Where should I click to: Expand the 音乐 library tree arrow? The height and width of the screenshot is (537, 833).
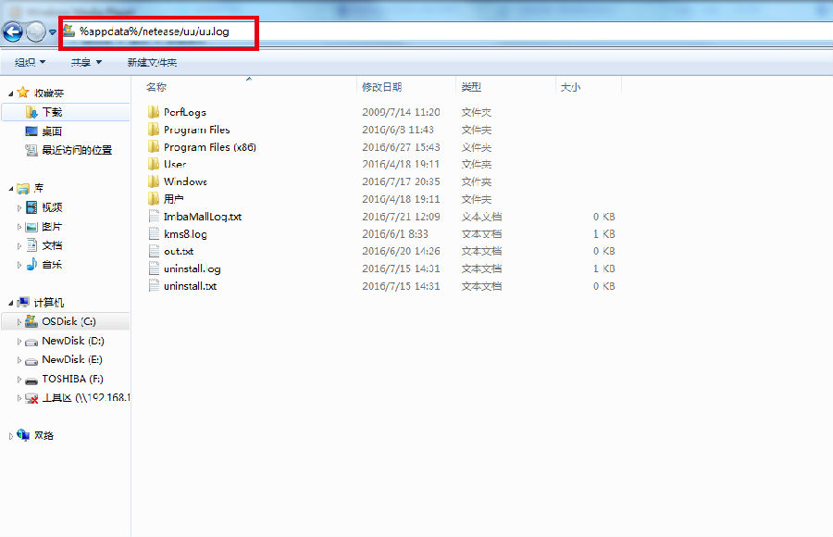(19, 265)
